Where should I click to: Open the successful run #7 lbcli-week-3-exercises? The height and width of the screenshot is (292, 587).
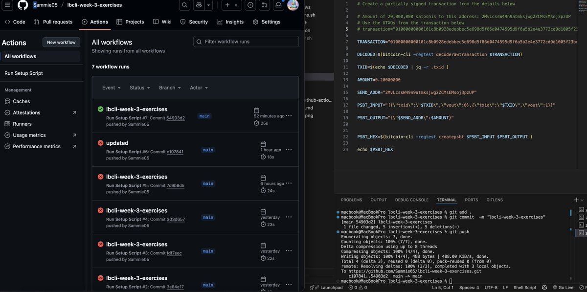(x=136, y=109)
